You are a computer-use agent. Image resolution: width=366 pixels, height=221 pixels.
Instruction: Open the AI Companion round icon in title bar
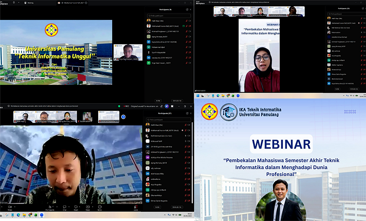click(167, 106)
